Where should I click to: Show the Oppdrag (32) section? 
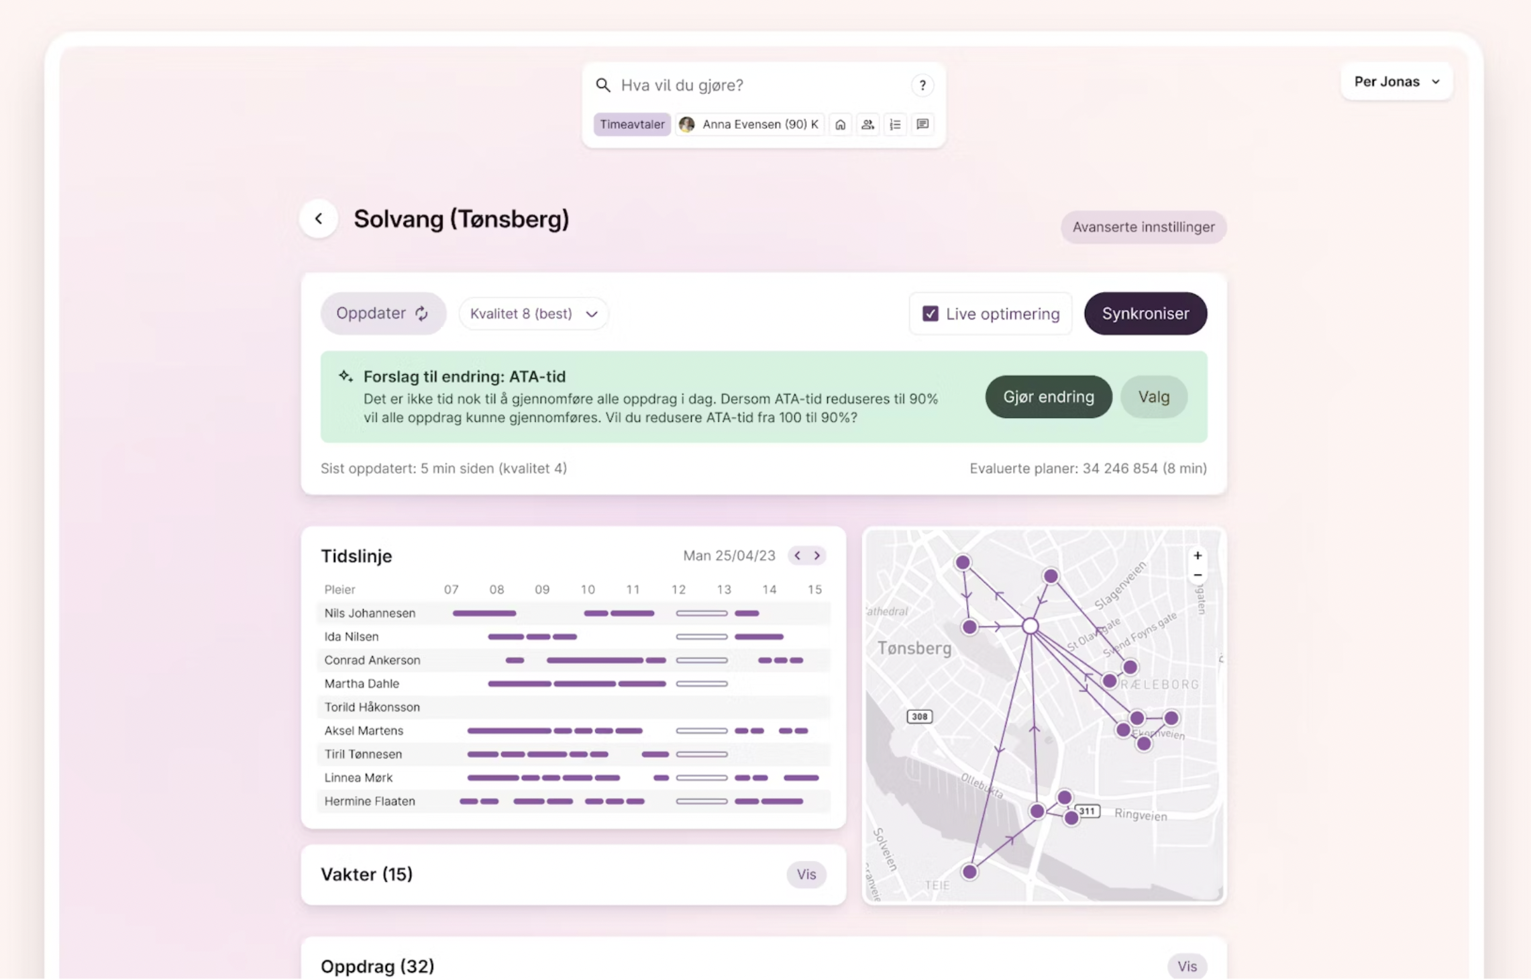pyautogui.click(x=1186, y=967)
